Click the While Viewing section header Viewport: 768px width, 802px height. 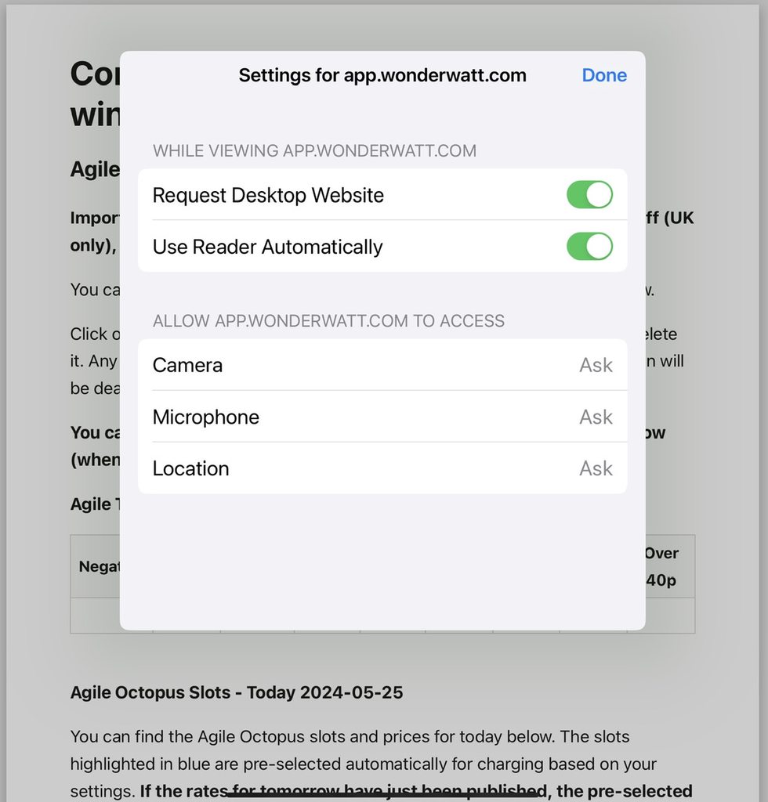tap(314, 150)
